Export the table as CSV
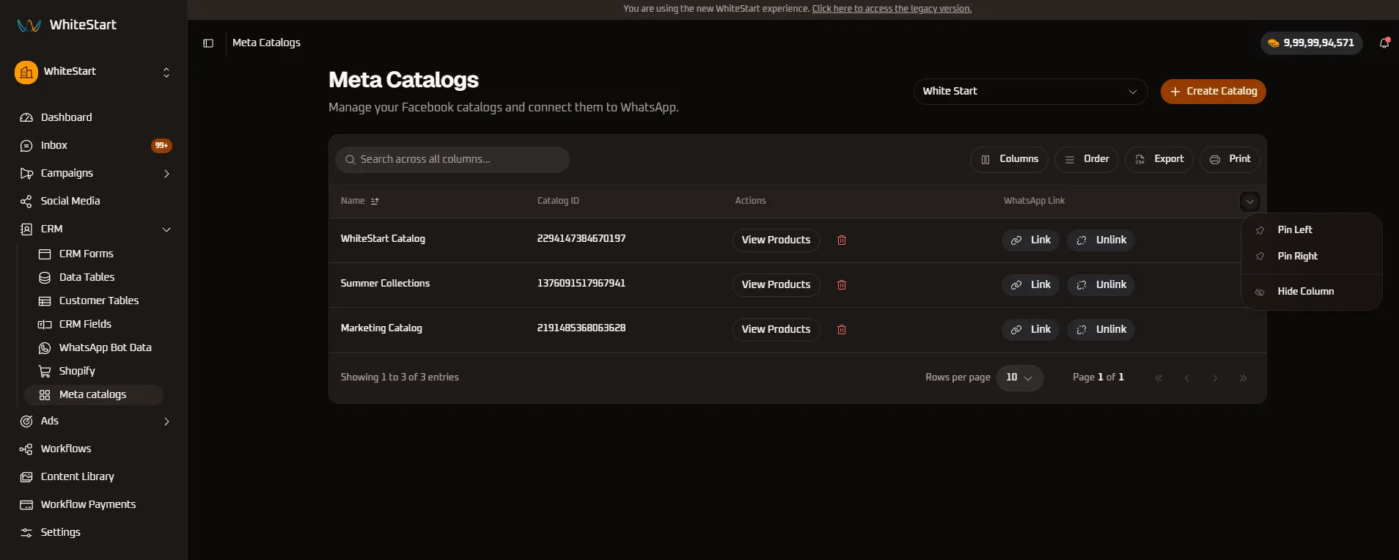Image resolution: width=1399 pixels, height=560 pixels. coord(1159,160)
